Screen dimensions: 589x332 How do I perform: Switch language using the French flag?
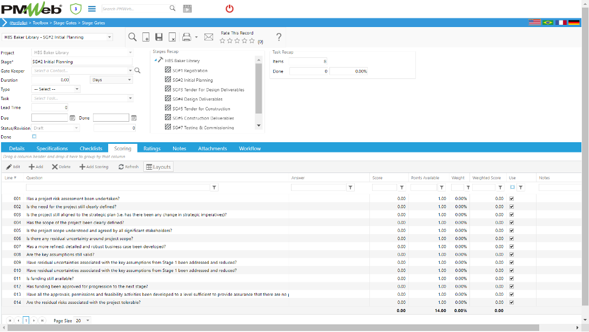[561, 23]
